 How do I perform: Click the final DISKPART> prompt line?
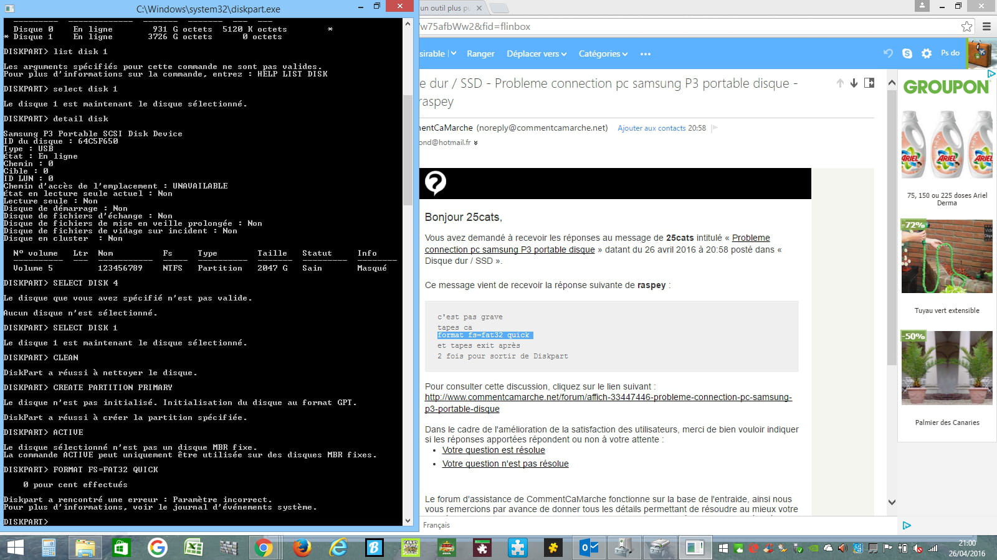[x=26, y=522]
